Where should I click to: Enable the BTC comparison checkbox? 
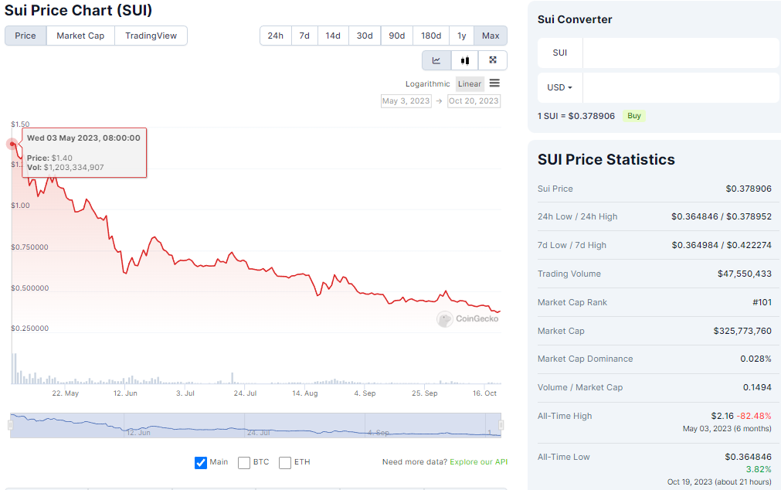[x=242, y=462]
